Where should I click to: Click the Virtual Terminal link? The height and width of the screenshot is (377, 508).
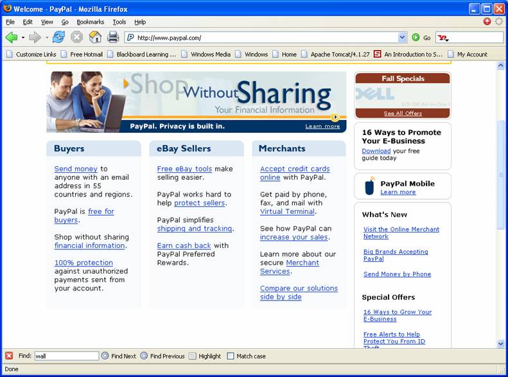click(x=287, y=211)
